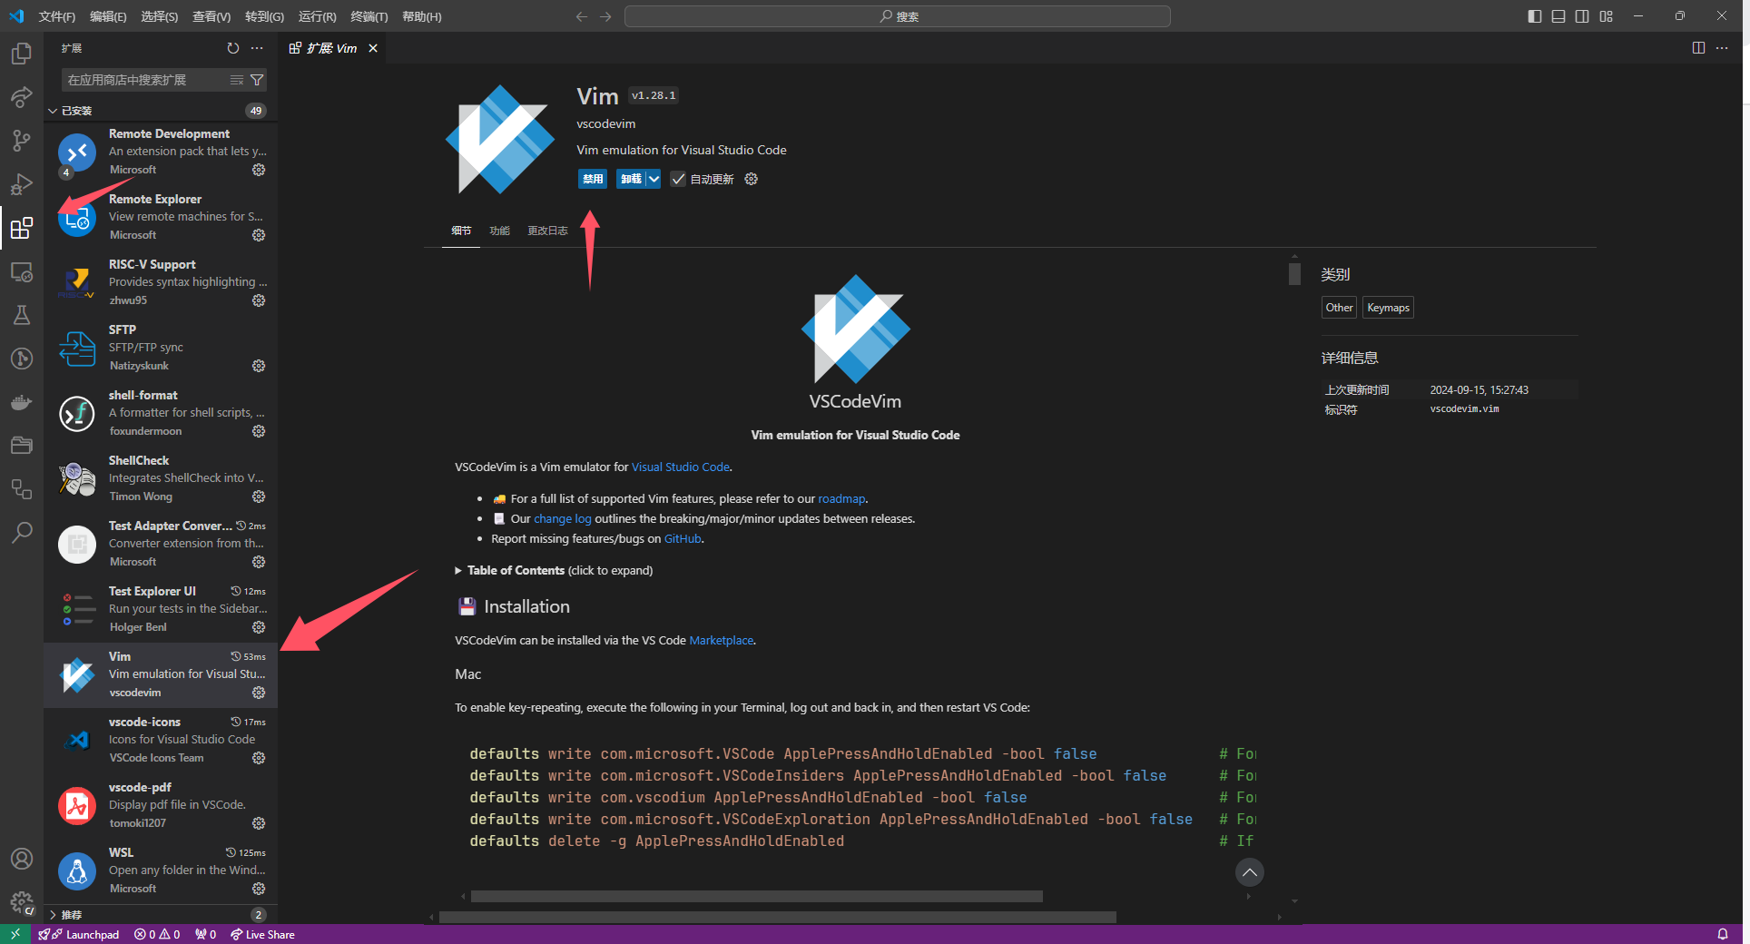Uninstall Vim with the 卸载 button
Screen dimensions: 1750x944
pos(631,179)
